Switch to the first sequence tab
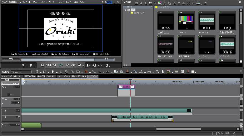Screen dimensions: 244x136 pos(7,76)
